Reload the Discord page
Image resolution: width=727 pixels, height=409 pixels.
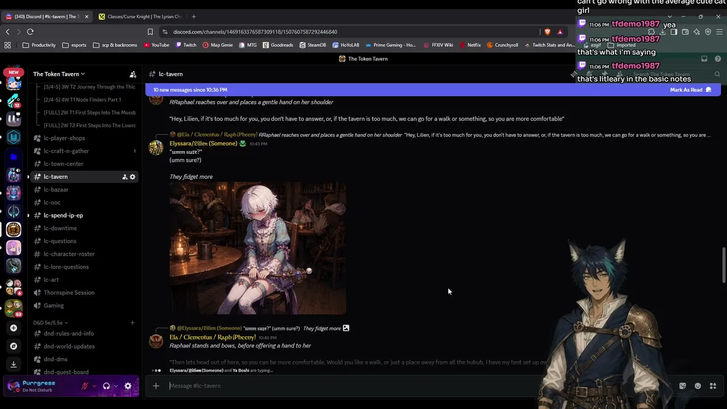click(30, 32)
